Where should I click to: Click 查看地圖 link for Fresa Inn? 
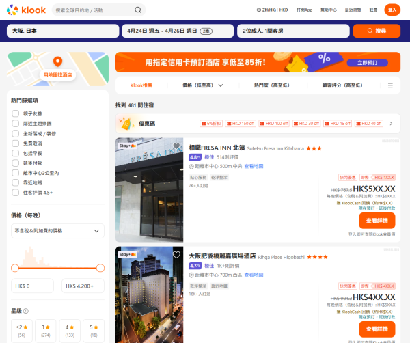(x=254, y=166)
